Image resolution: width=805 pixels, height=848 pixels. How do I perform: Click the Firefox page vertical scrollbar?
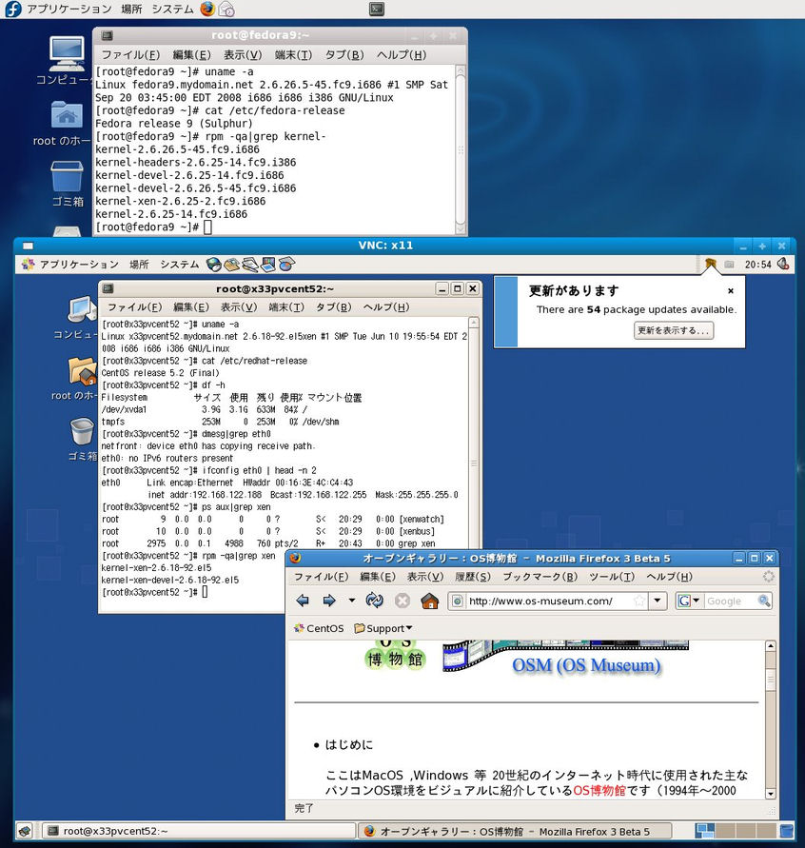coord(771,720)
